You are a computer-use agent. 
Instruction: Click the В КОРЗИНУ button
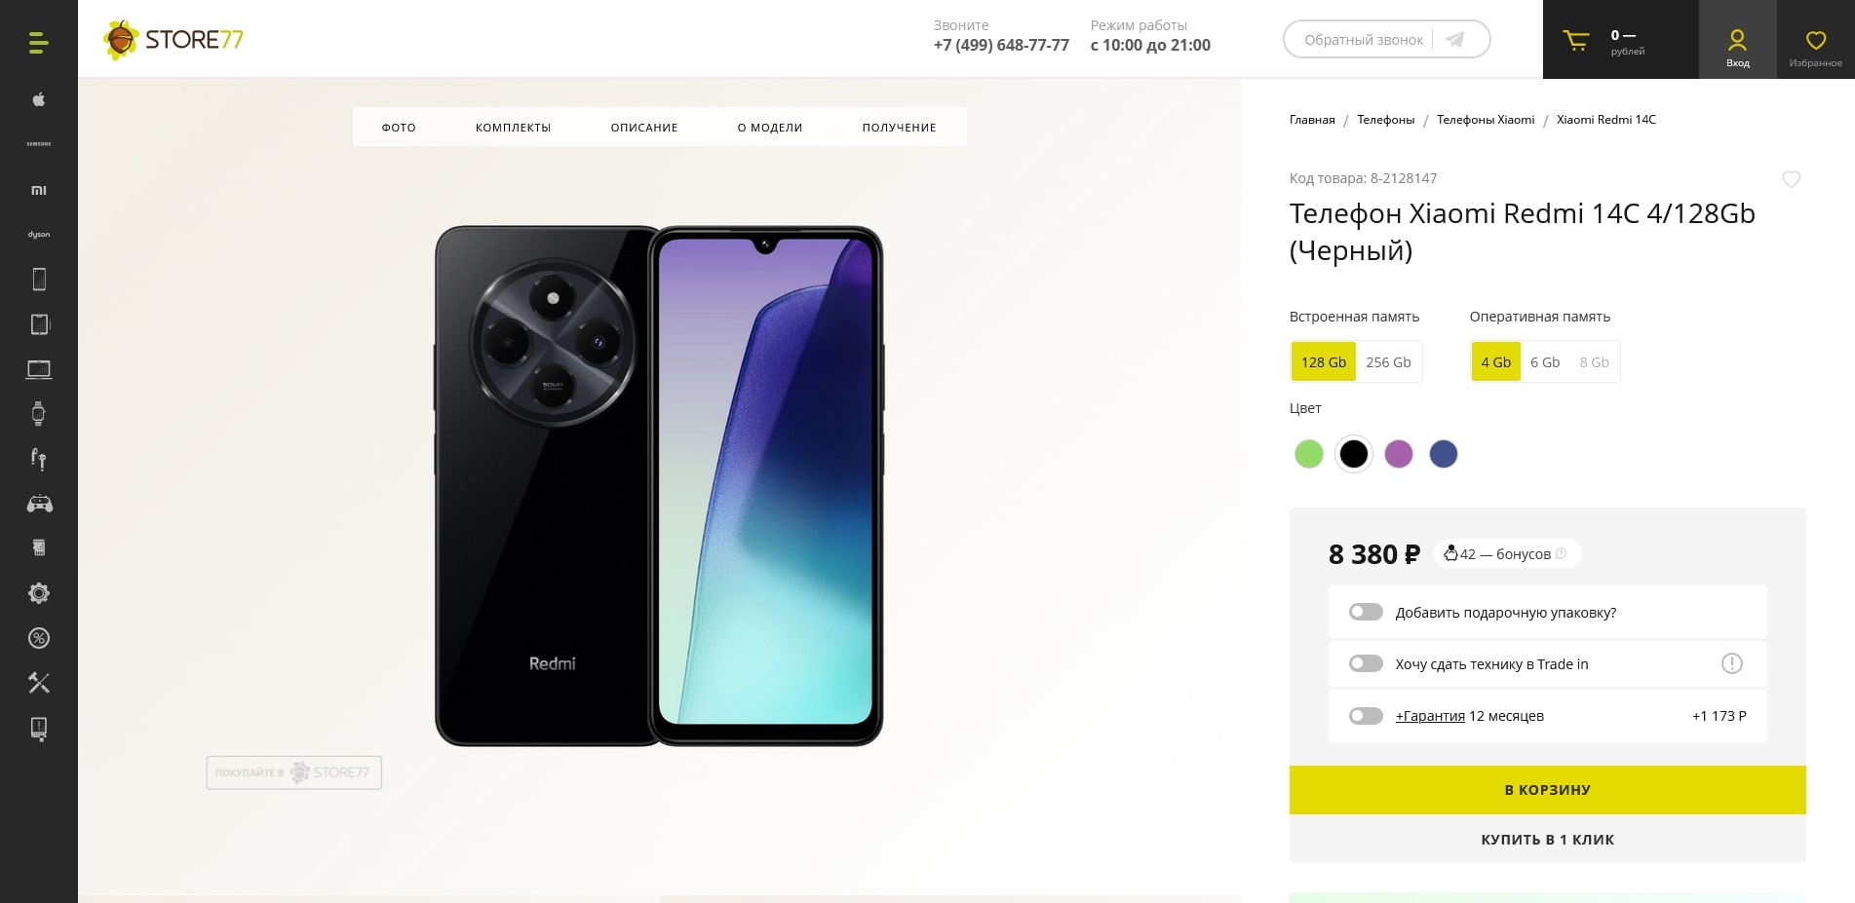tap(1547, 790)
